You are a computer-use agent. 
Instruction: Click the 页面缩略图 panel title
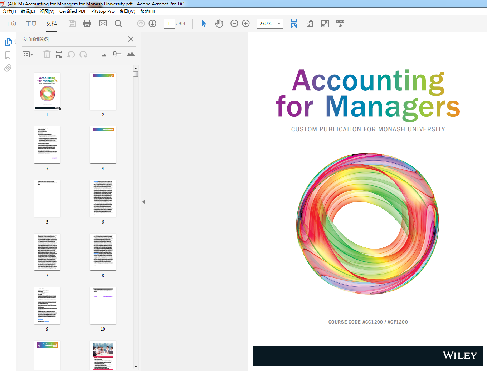click(35, 39)
